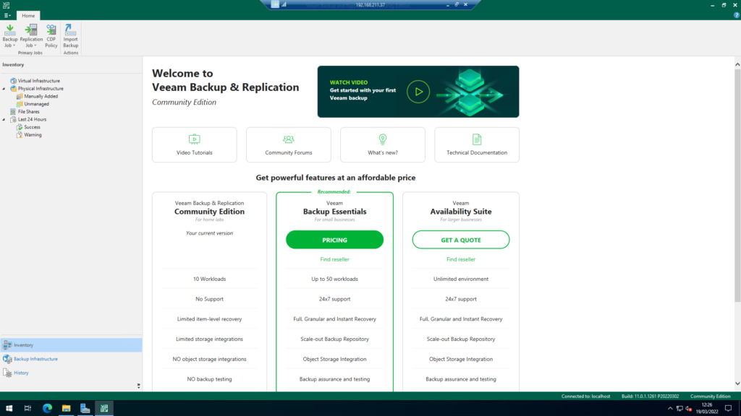Open the Backup Job ribbon button
This screenshot has height=416, width=741.
[10, 36]
